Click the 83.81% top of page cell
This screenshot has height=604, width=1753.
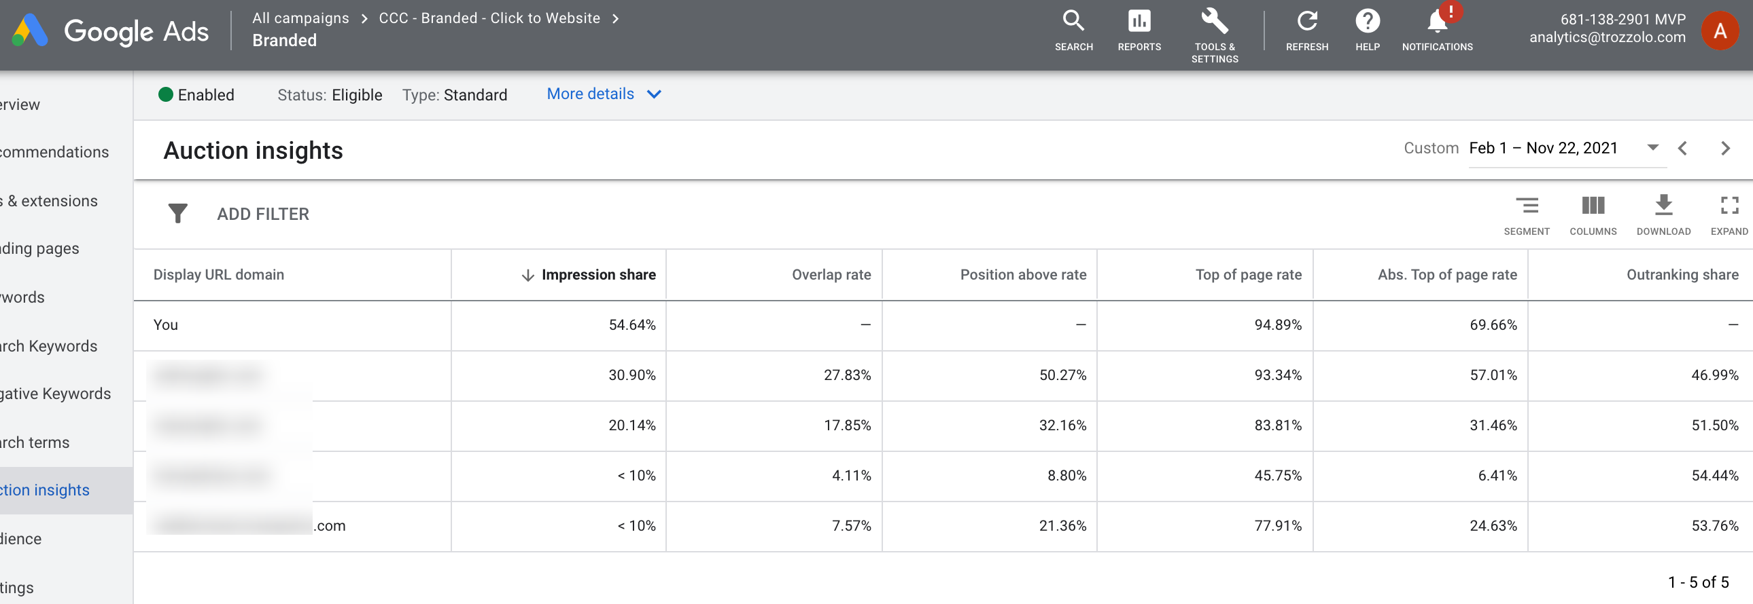(1277, 426)
